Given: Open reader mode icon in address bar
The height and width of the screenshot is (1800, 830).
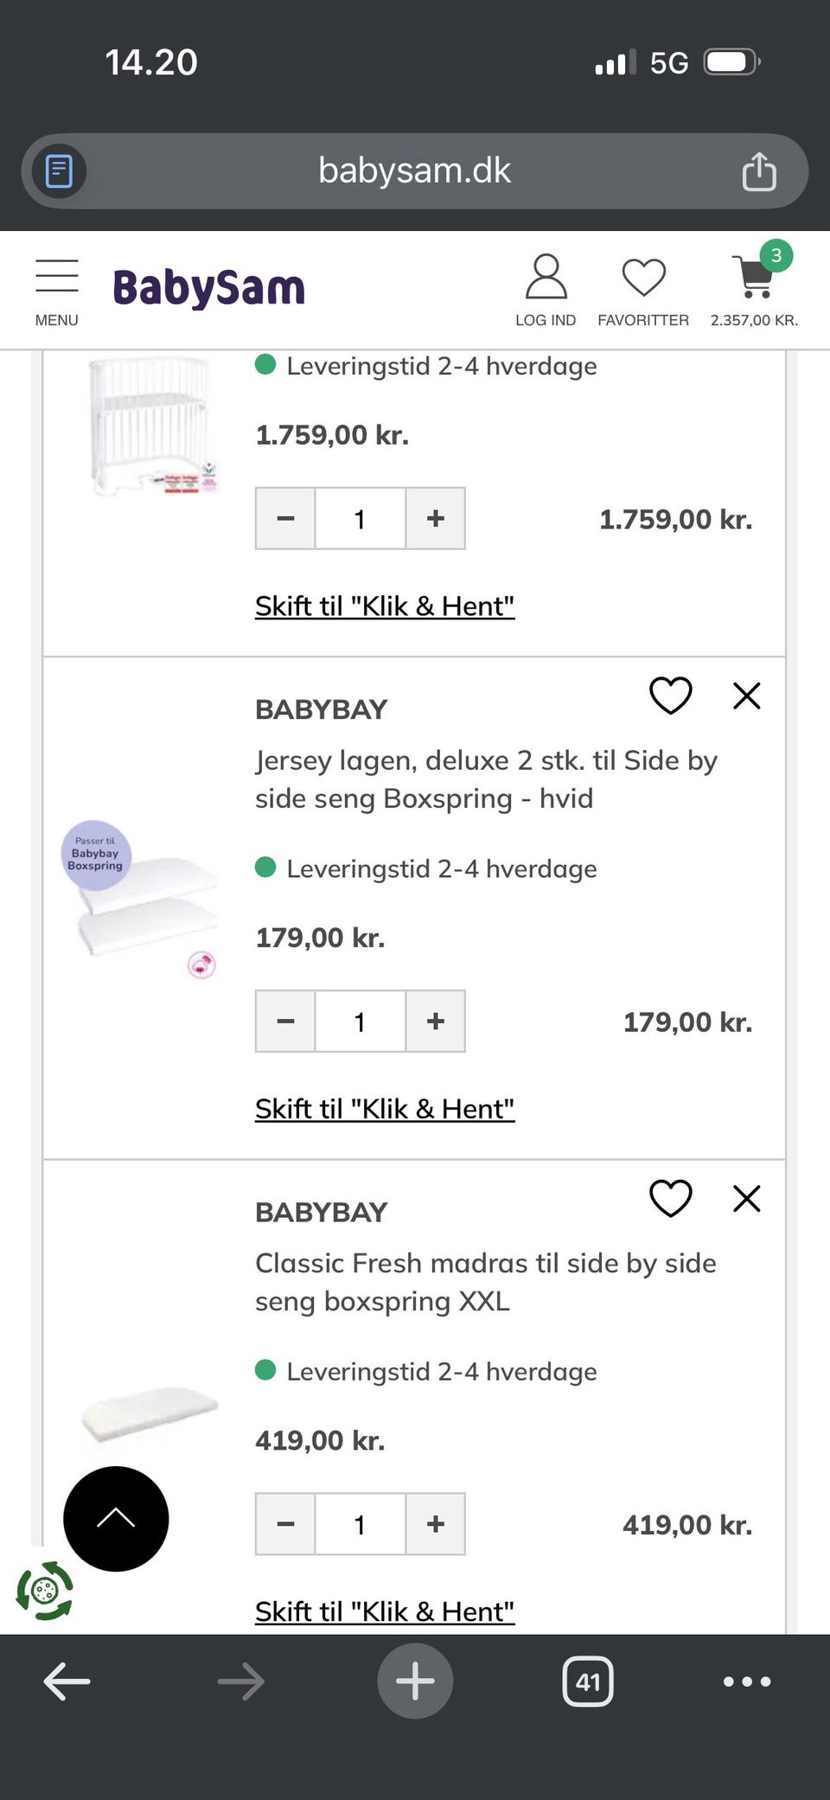Looking at the screenshot, I should (59, 171).
